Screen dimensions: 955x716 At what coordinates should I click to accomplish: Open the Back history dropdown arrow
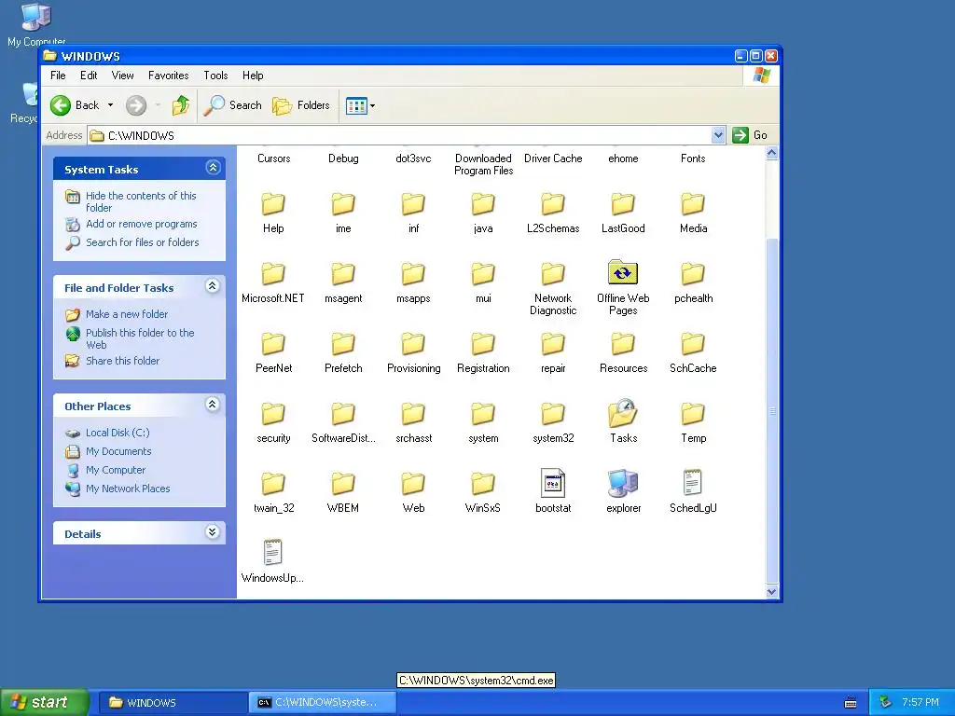pyautogui.click(x=110, y=105)
